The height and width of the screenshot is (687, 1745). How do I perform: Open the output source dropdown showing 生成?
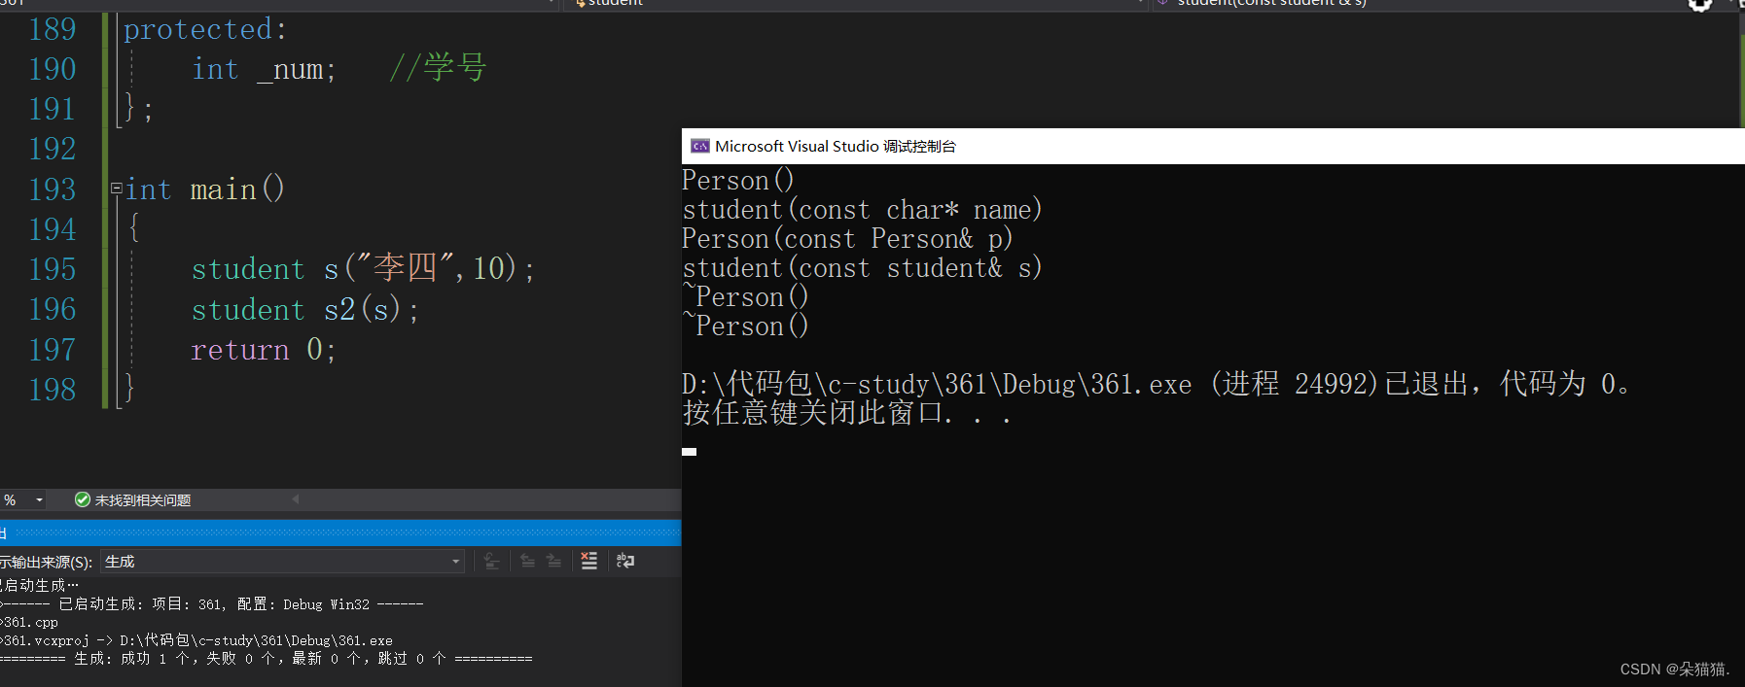pyautogui.click(x=282, y=562)
